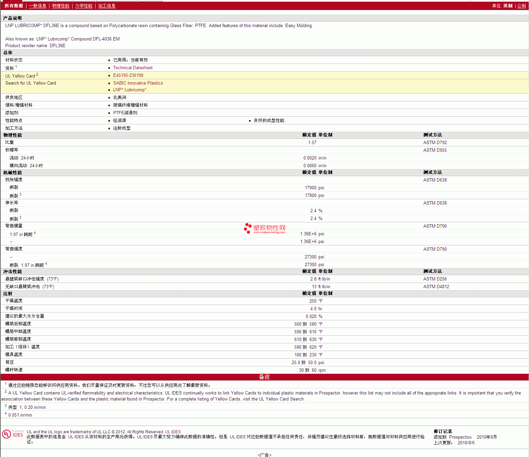Select the 25.0 到 50.0 psi back pressure

[x=308, y=363]
